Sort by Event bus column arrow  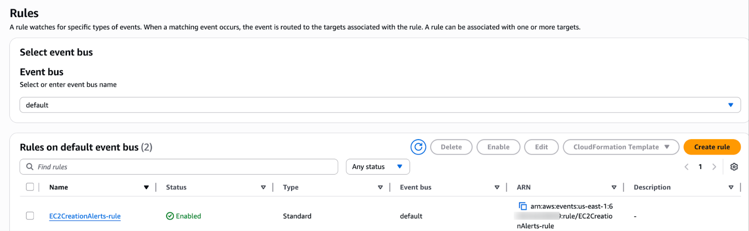(497, 187)
